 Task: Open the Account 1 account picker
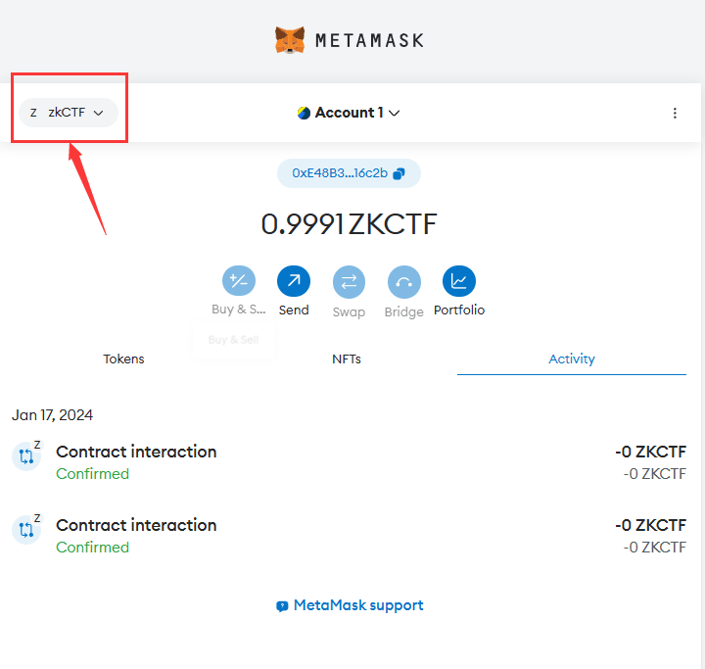point(349,113)
